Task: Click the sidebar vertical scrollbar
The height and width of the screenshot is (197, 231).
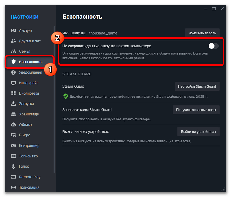Action: 54,98
